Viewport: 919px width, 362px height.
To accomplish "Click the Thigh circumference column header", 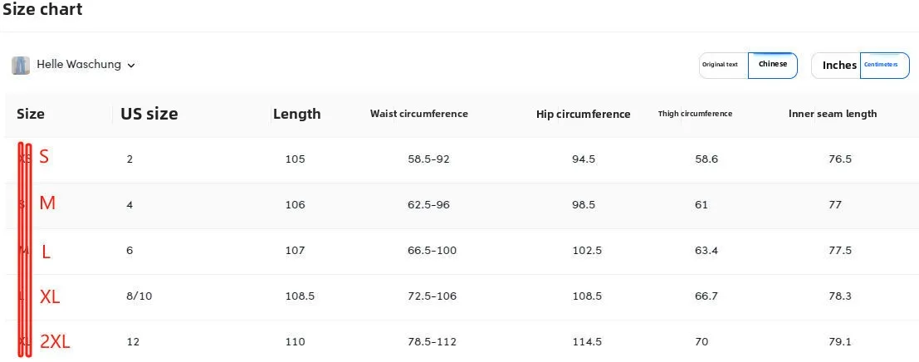I will (695, 114).
